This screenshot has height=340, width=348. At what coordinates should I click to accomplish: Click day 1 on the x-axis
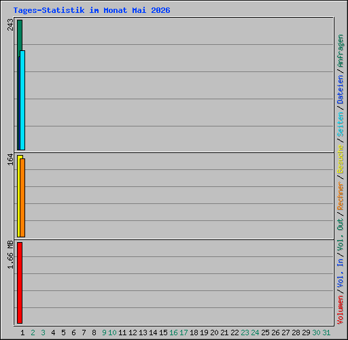22,333
